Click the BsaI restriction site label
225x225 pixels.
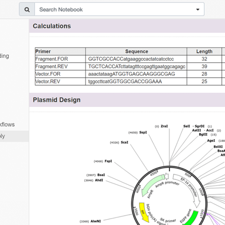pyautogui.click(x=101, y=175)
